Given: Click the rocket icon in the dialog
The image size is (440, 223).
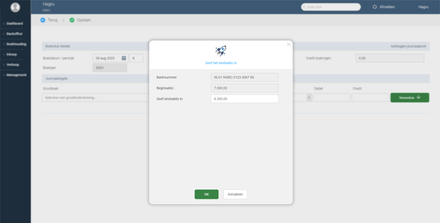Looking at the screenshot, I should (x=221, y=51).
